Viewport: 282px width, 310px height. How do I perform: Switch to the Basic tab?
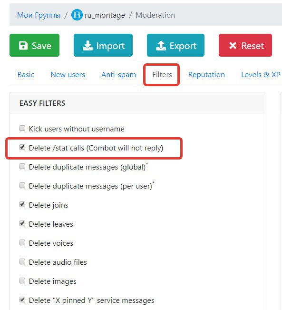point(26,75)
